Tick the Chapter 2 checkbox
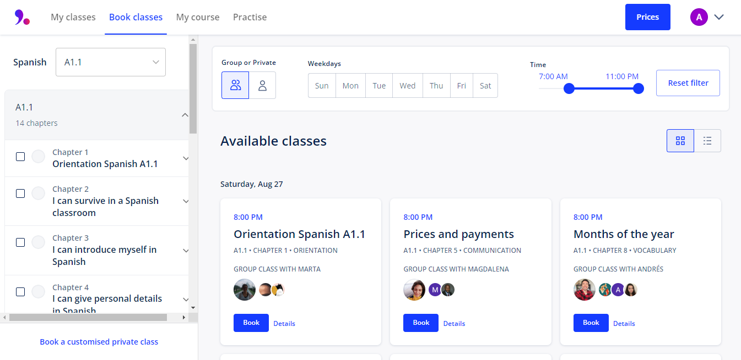Screen dimensions: 741x360 pyautogui.click(x=20, y=193)
